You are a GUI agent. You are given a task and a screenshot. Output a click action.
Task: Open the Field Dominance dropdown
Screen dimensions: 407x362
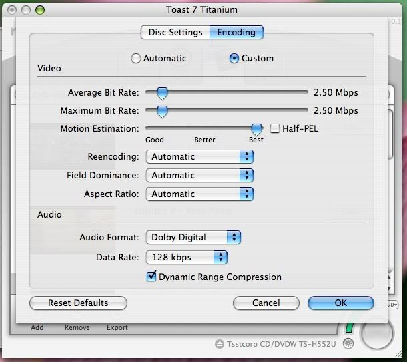[199, 175]
